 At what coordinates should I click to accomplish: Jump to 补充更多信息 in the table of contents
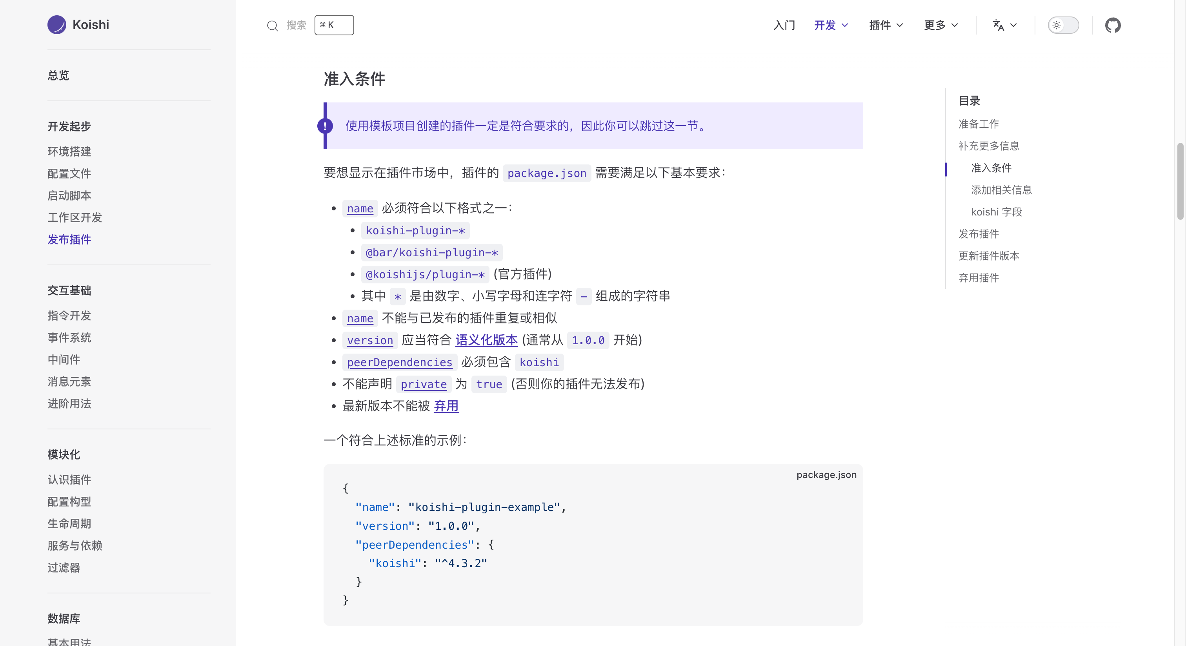point(989,146)
